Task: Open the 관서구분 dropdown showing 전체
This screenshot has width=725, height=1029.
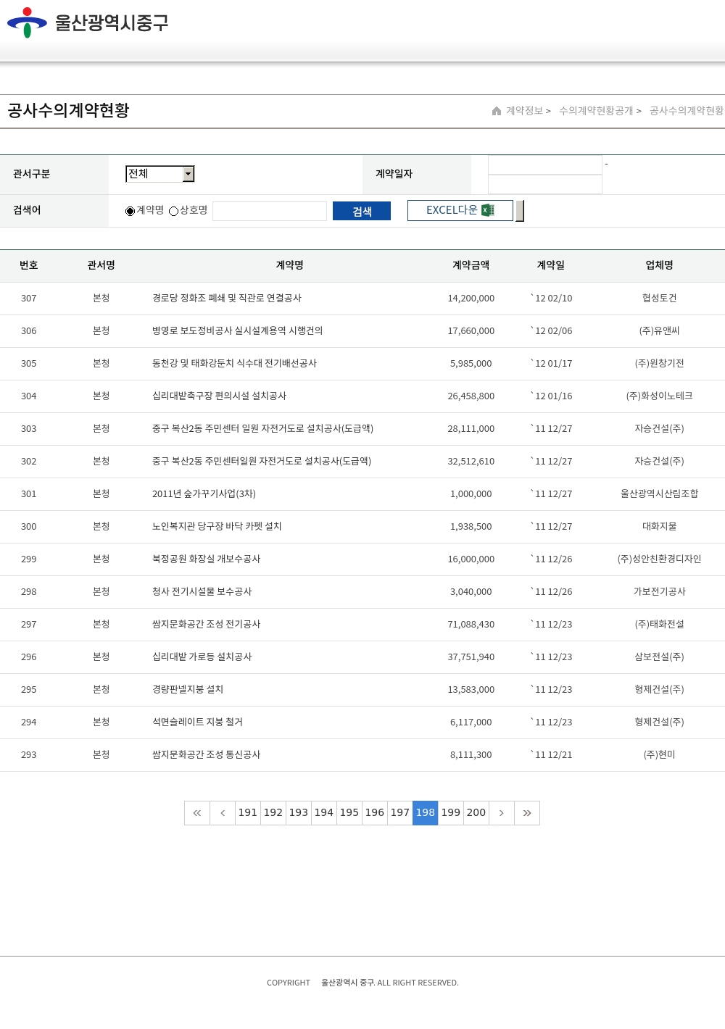Action: click(x=160, y=174)
